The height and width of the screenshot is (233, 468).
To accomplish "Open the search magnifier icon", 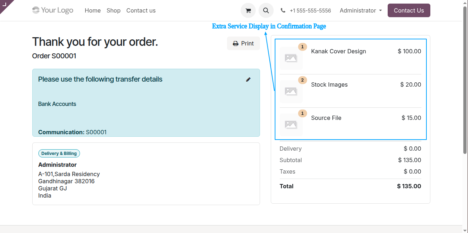I will point(266,10).
